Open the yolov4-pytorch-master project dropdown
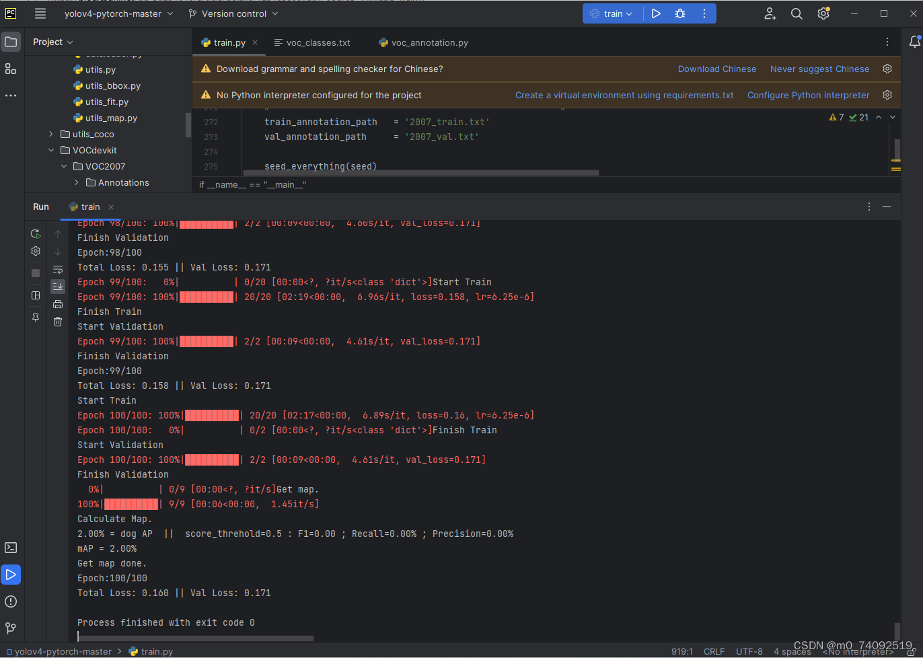This screenshot has height=658, width=923. 118,13
